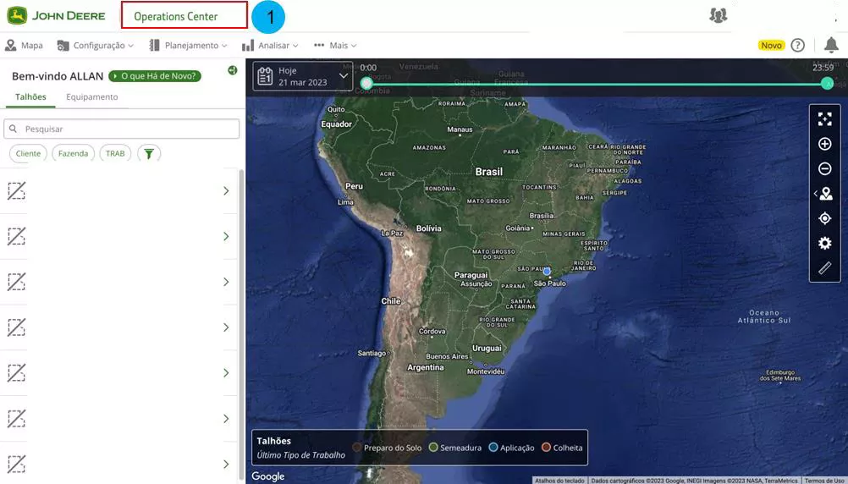Expand the Mais menu
Viewport: 848px width, 484px height.
click(x=335, y=46)
